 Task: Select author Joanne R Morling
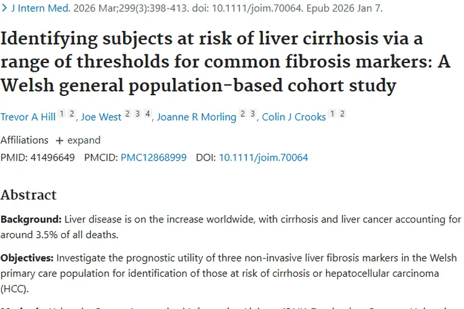(197, 117)
